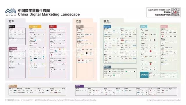
Task: Click the 触点 TOUCH POINT section heading
Action: pos(107,21)
